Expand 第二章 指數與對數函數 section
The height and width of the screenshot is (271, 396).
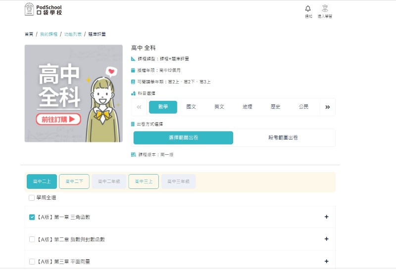coord(326,239)
